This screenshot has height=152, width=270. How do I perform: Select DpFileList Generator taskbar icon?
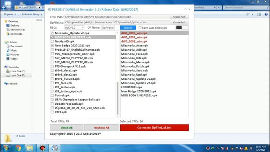point(55,148)
